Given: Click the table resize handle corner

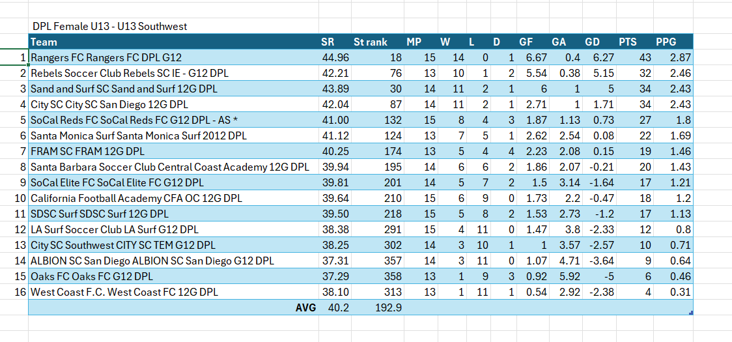Looking at the screenshot, I should pyautogui.click(x=690, y=313).
